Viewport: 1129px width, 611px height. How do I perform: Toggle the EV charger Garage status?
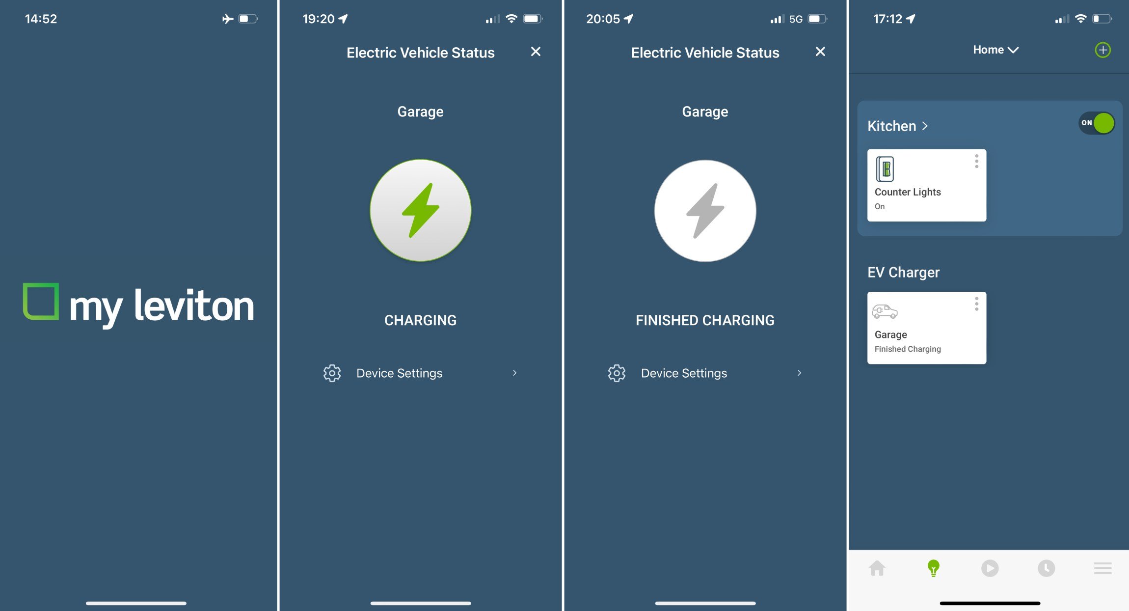927,327
